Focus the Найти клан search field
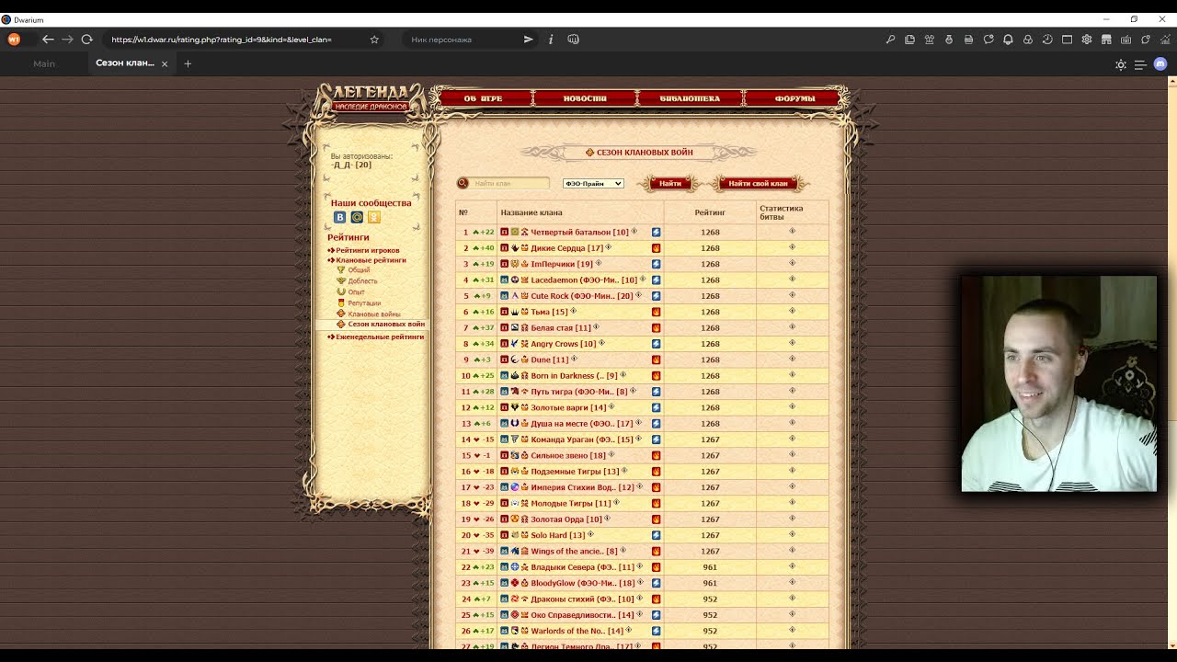1177x662 pixels. pyautogui.click(x=510, y=184)
